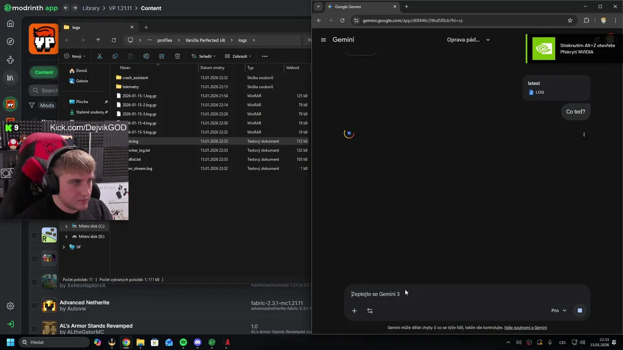Click the Copy icon in Explorer toolbar

point(115,56)
